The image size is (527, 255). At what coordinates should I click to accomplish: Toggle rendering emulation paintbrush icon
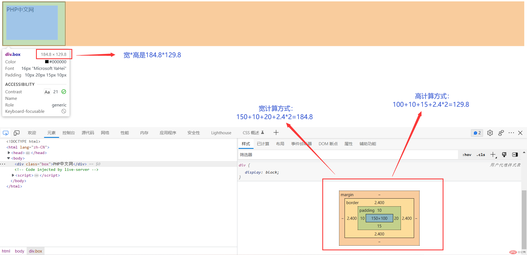(504, 155)
